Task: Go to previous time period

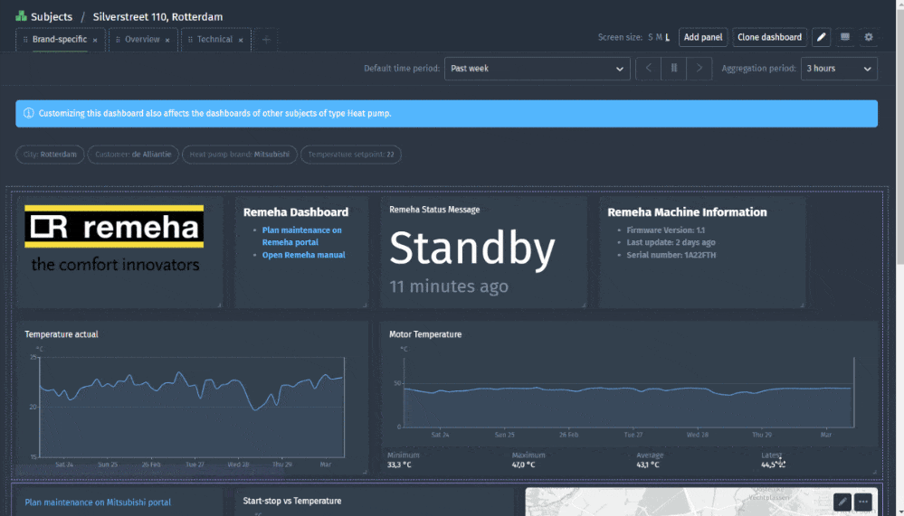Action: click(x=649, y=69)
